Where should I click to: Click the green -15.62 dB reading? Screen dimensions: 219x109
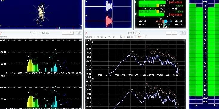coord(179,12)
